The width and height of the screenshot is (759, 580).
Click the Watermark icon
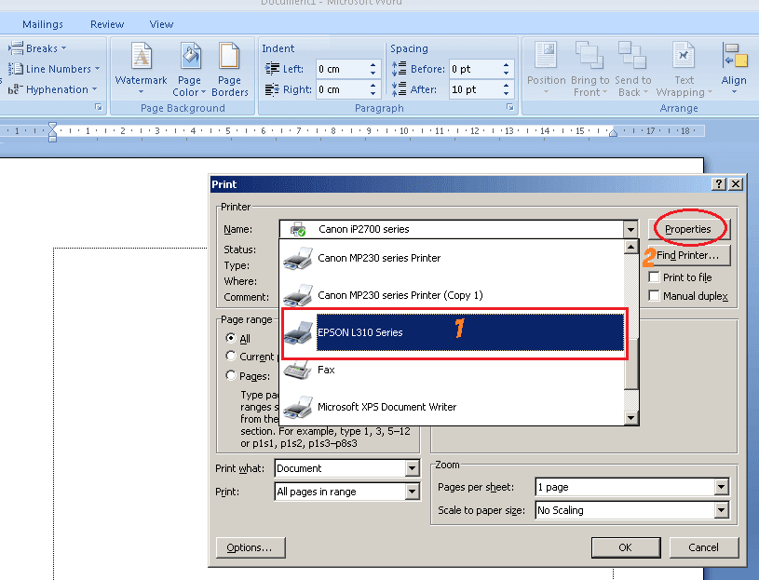141,56
